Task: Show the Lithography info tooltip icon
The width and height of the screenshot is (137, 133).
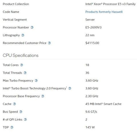Action: (x=23, y=35)
